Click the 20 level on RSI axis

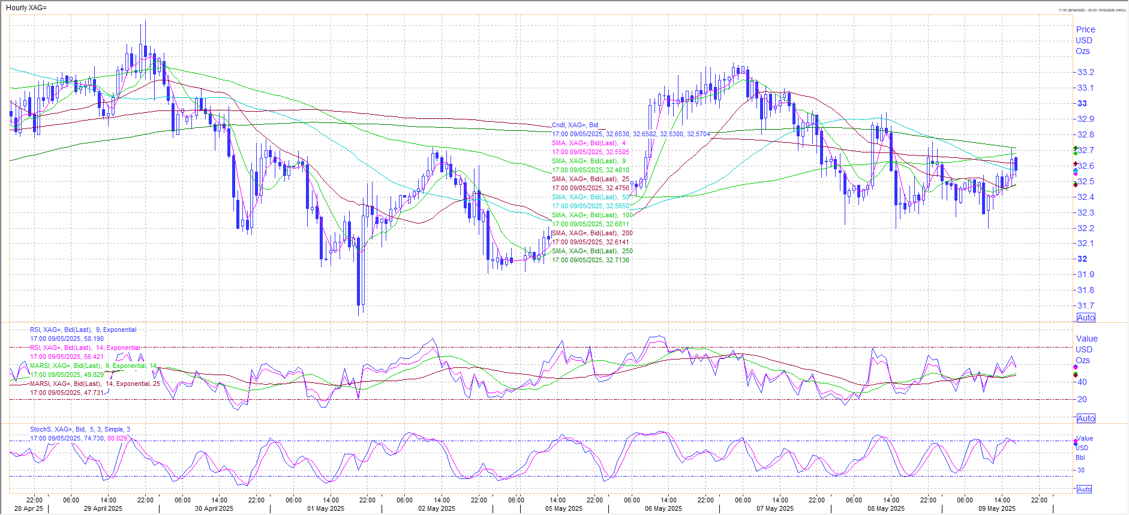coord(1082,399)
